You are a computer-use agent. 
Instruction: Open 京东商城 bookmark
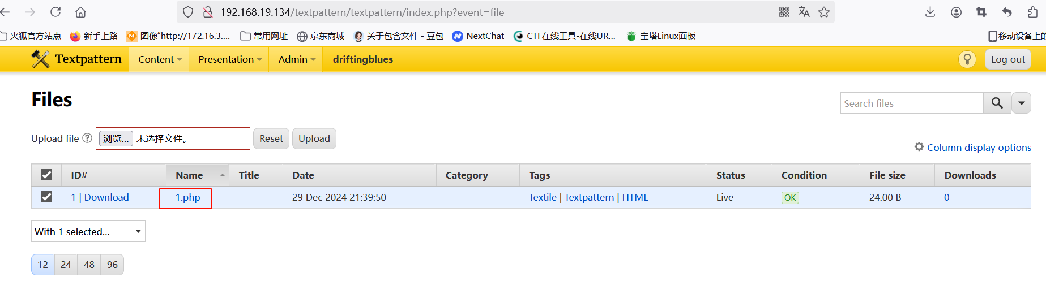(x=321, y=36)
